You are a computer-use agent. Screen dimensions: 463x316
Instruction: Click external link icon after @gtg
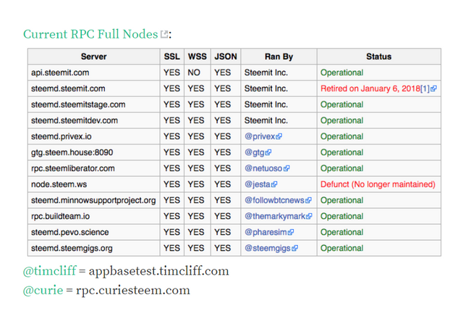pyautogui.click(x=268, y=152)
